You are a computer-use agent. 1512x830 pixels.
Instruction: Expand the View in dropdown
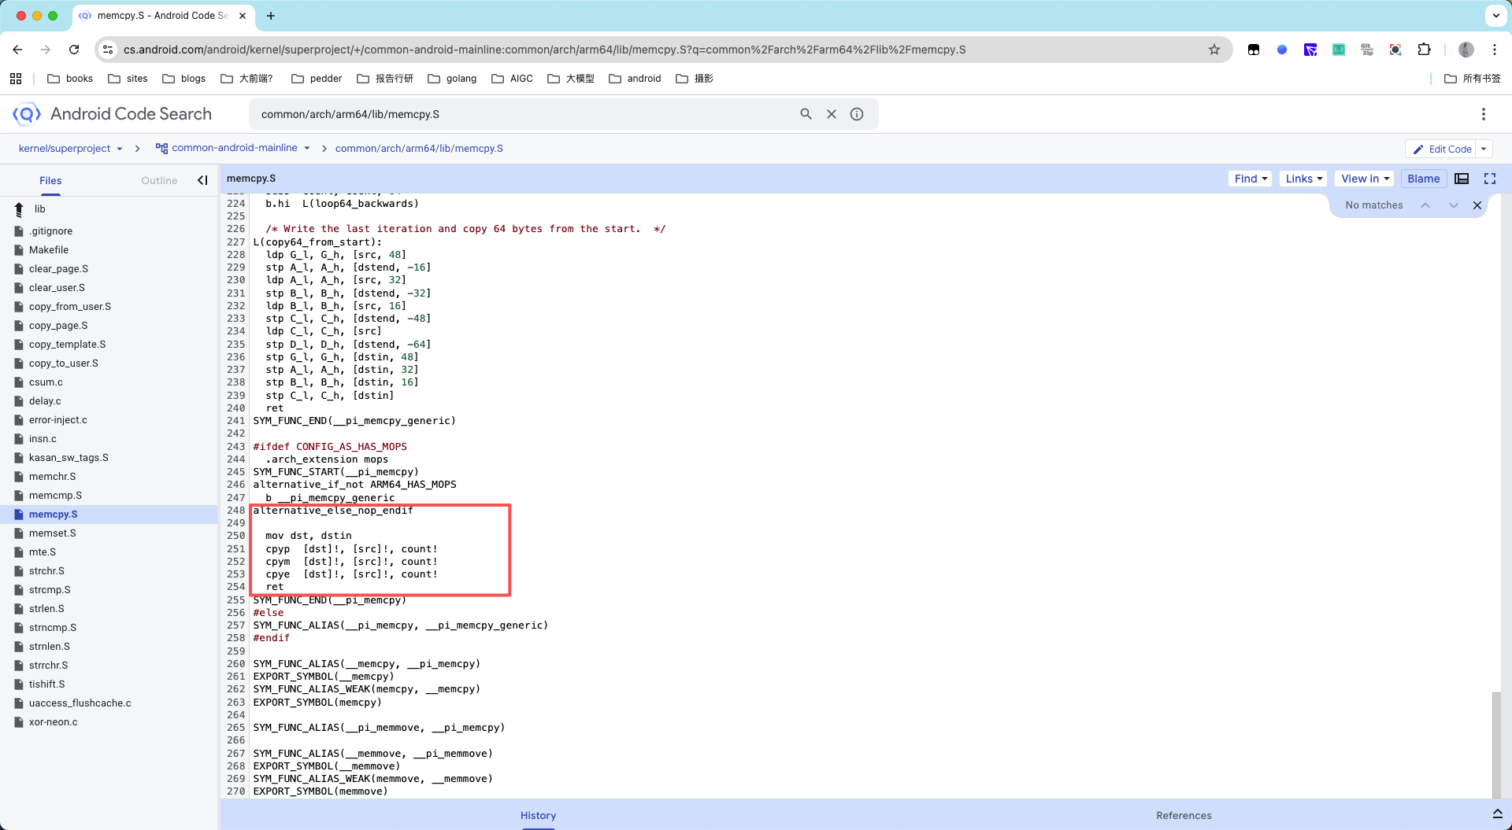[1365, 179]
